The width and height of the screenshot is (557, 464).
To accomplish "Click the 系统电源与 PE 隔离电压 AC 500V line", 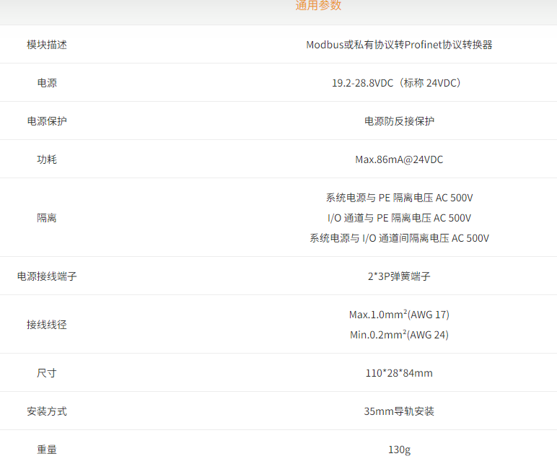I will click(399, 198).
